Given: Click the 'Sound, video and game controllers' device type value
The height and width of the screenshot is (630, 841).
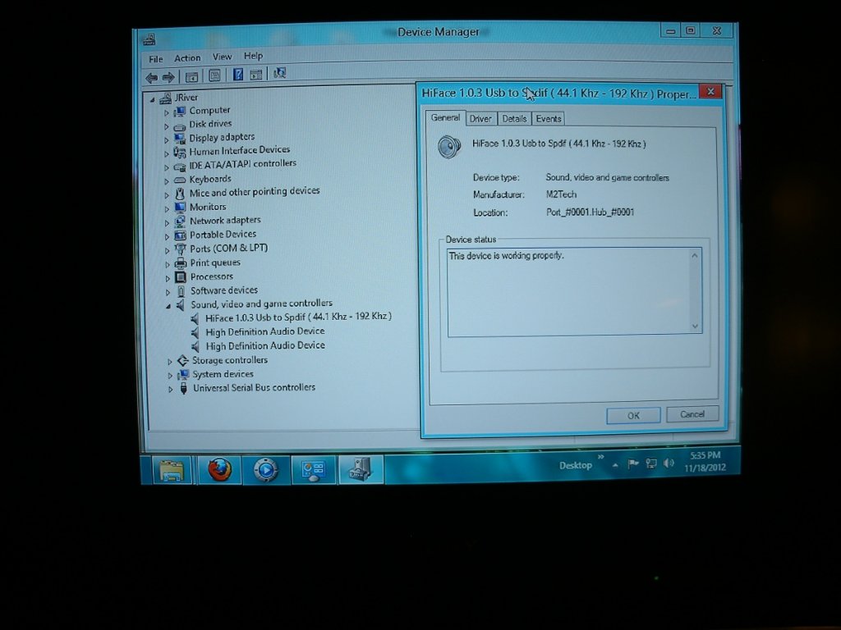Looking at the screenshot, I should tap(607, 178).
